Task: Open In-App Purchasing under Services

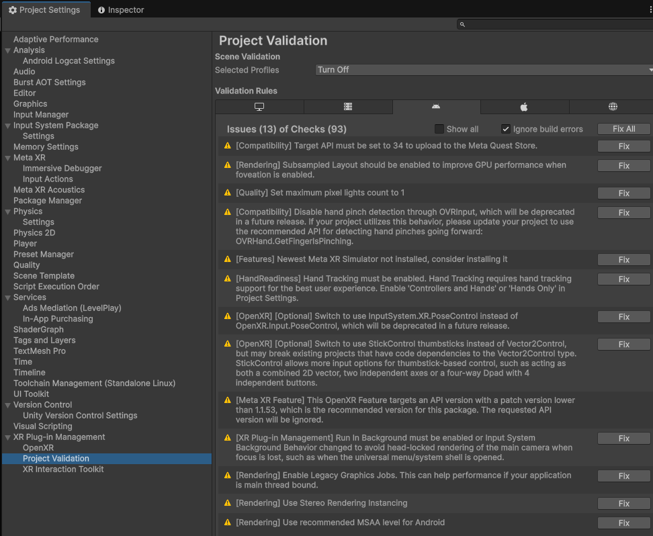Action: pyautogui.click(x=58, y=319)
